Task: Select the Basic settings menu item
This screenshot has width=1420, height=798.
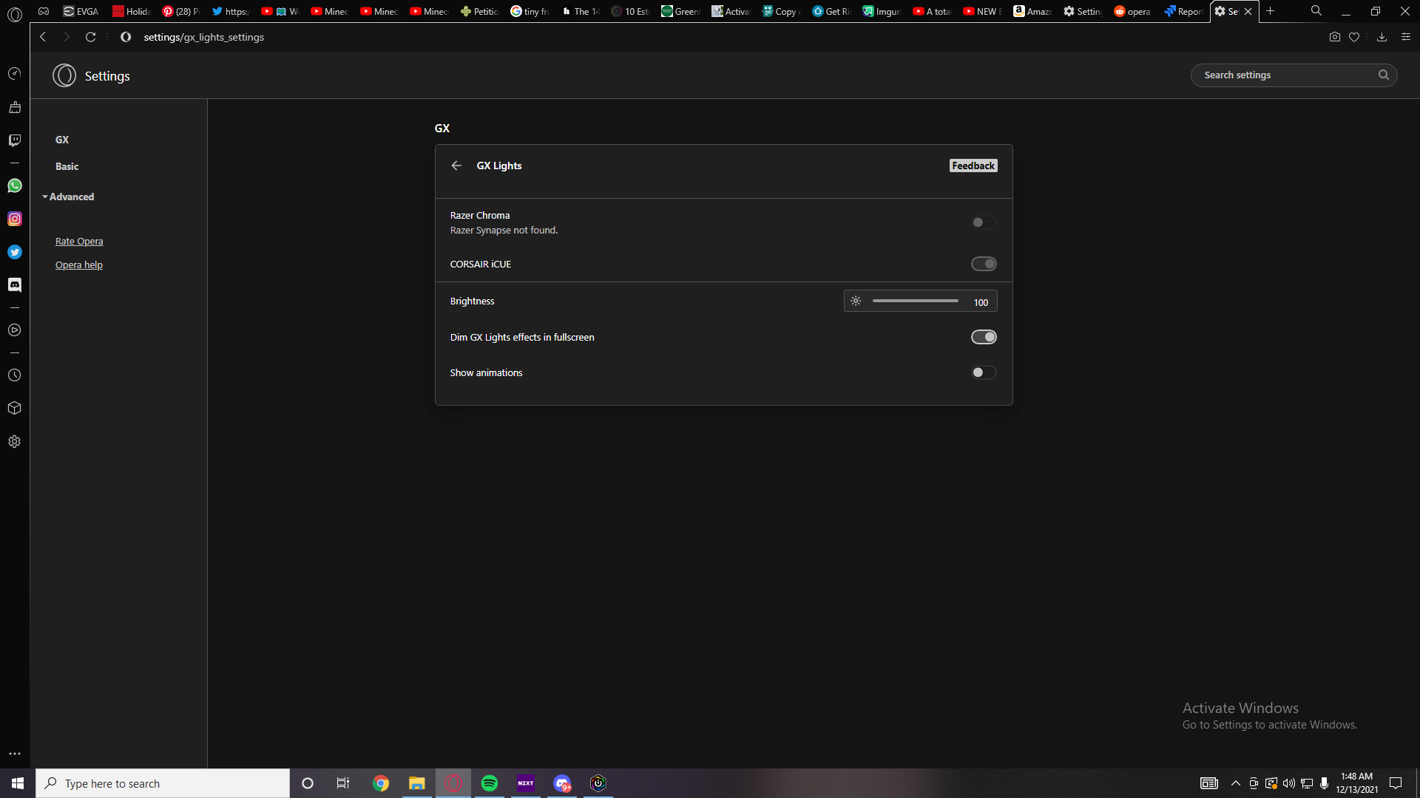Action: click(x=67, y=166)
